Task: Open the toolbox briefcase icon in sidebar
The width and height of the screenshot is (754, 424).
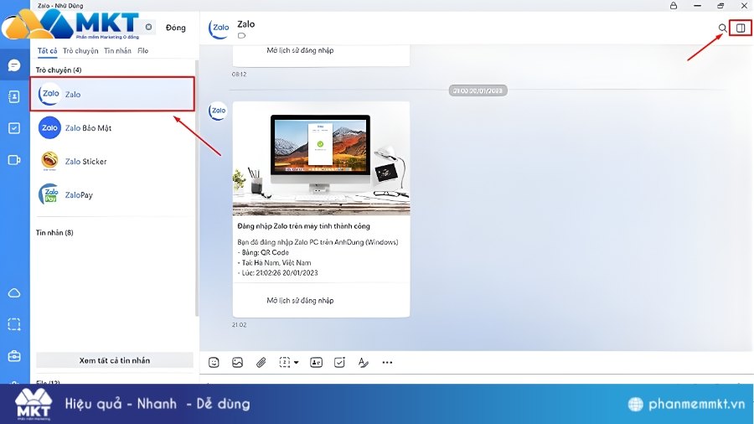Action: click(14, 356)
